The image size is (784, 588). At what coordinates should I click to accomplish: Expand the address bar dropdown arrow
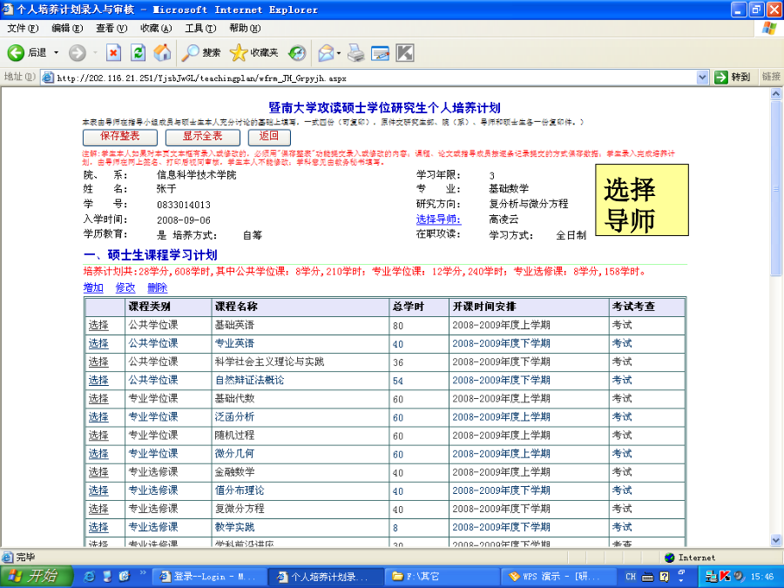click(x=703, y=78)
